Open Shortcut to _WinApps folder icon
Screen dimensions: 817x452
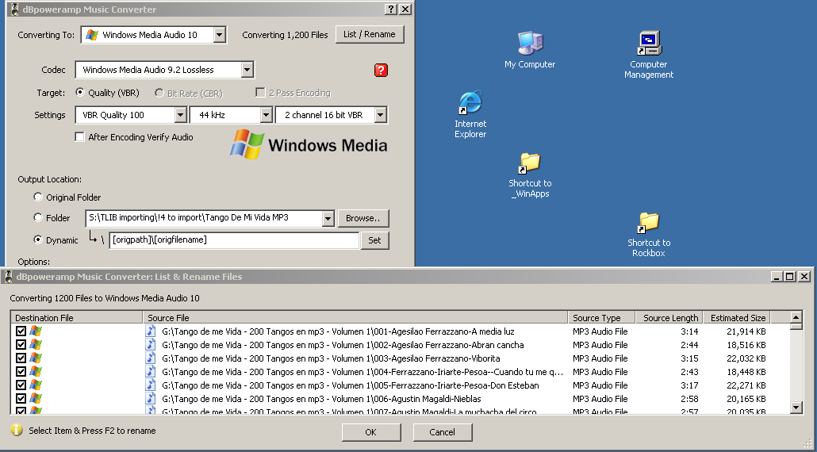[x=529, y=163]
